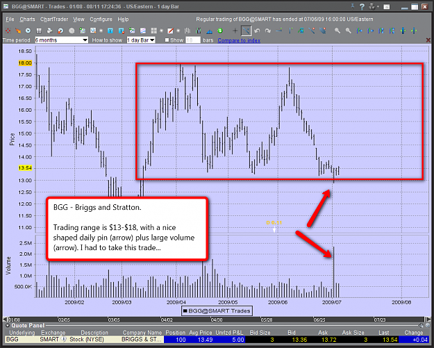This screenshot has height=348, width=434.
Task: Click the purple line-chart toolbar icon
Action: 143,31
